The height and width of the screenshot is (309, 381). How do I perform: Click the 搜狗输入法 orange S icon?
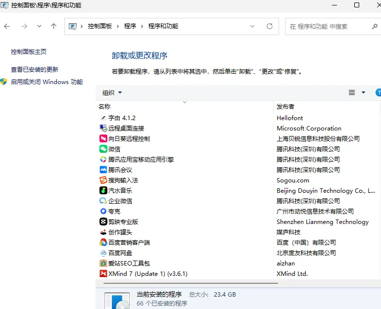[x=103, y=180]
